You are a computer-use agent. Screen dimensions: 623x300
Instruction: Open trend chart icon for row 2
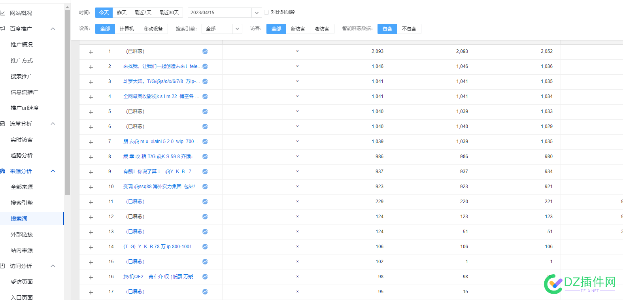click(205, 66)
